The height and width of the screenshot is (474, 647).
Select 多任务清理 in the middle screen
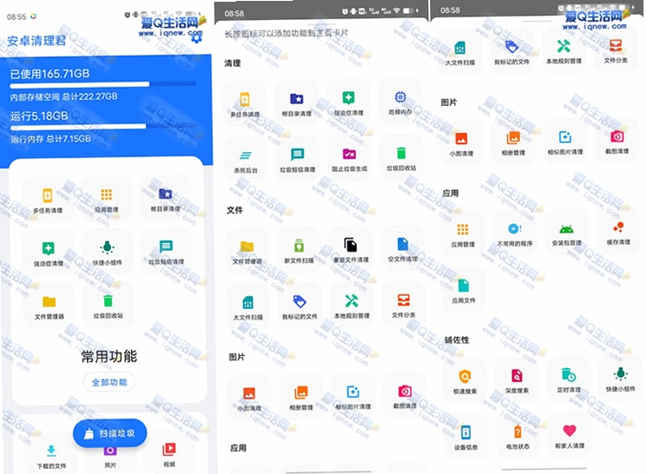pyautogui.click(x=245, y=104)
